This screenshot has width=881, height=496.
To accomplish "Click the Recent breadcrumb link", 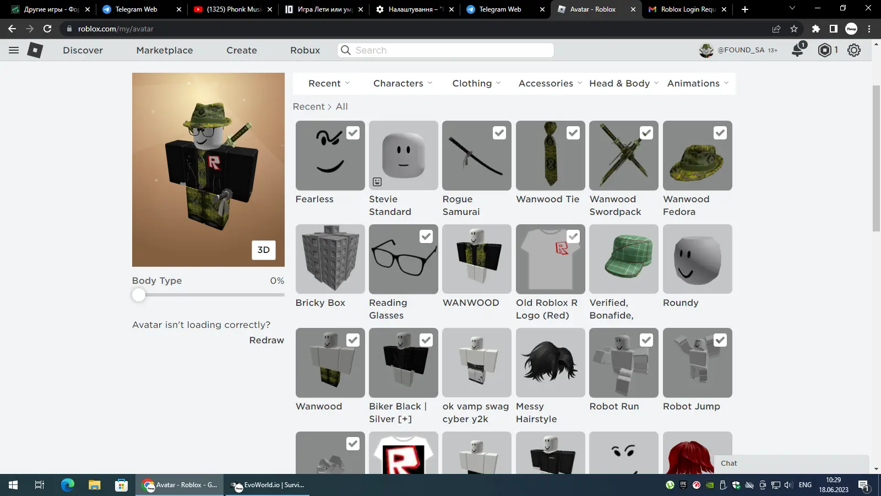I will pyautogui.click(x=308, y=106).
